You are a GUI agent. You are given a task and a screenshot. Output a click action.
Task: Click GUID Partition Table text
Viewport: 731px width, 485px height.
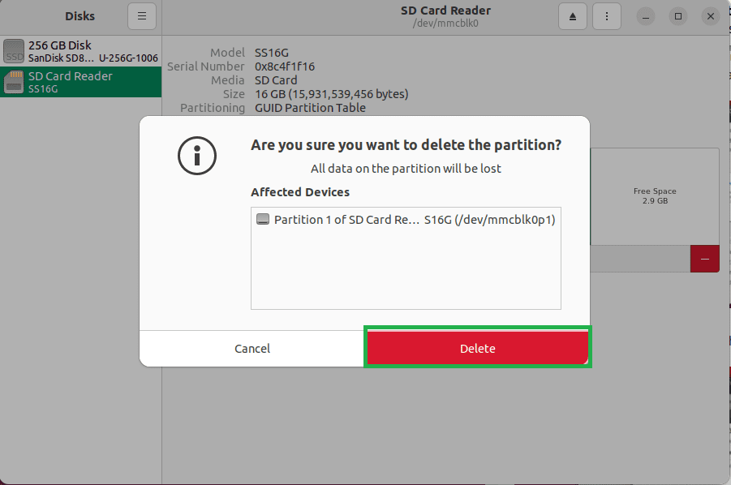(310, 108)
